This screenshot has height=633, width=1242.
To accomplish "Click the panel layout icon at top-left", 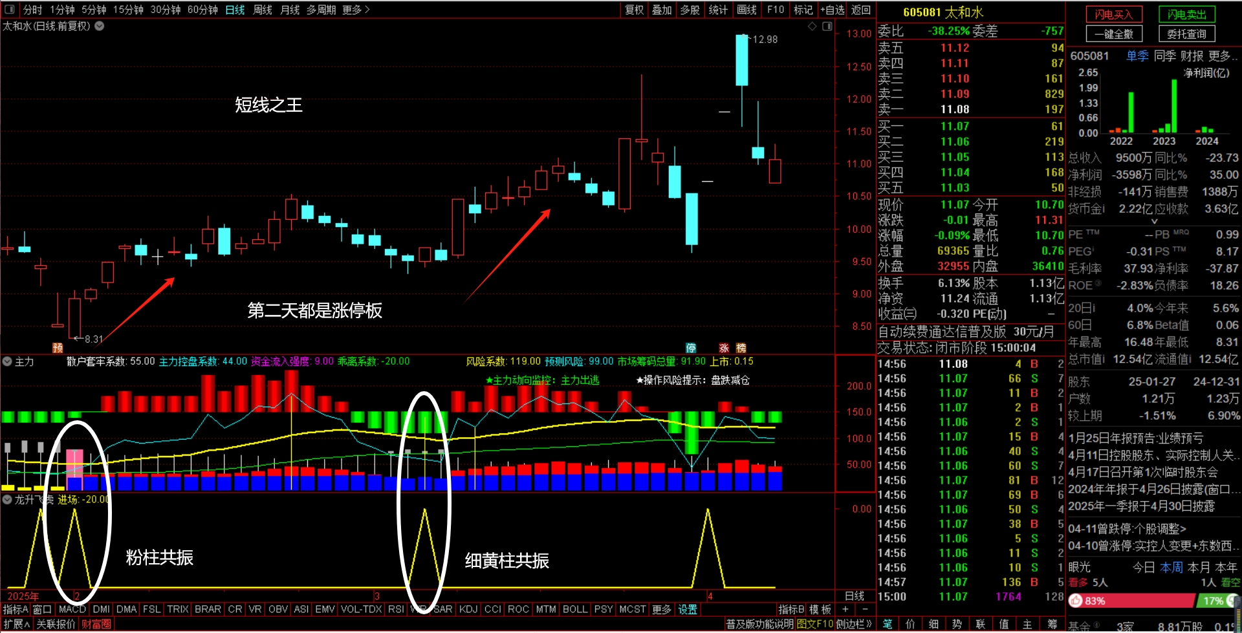I will pyautogui.click(x=10, y=10).
